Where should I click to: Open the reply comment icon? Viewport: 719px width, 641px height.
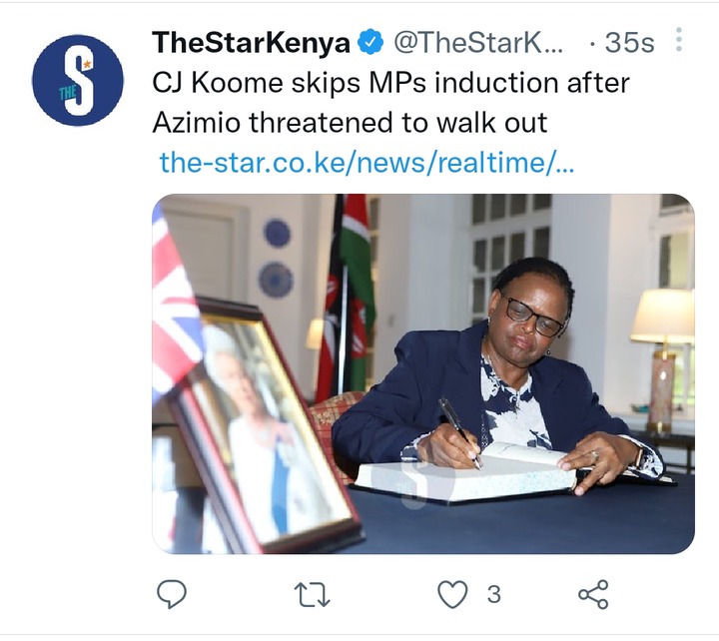[x=172, y=594]
